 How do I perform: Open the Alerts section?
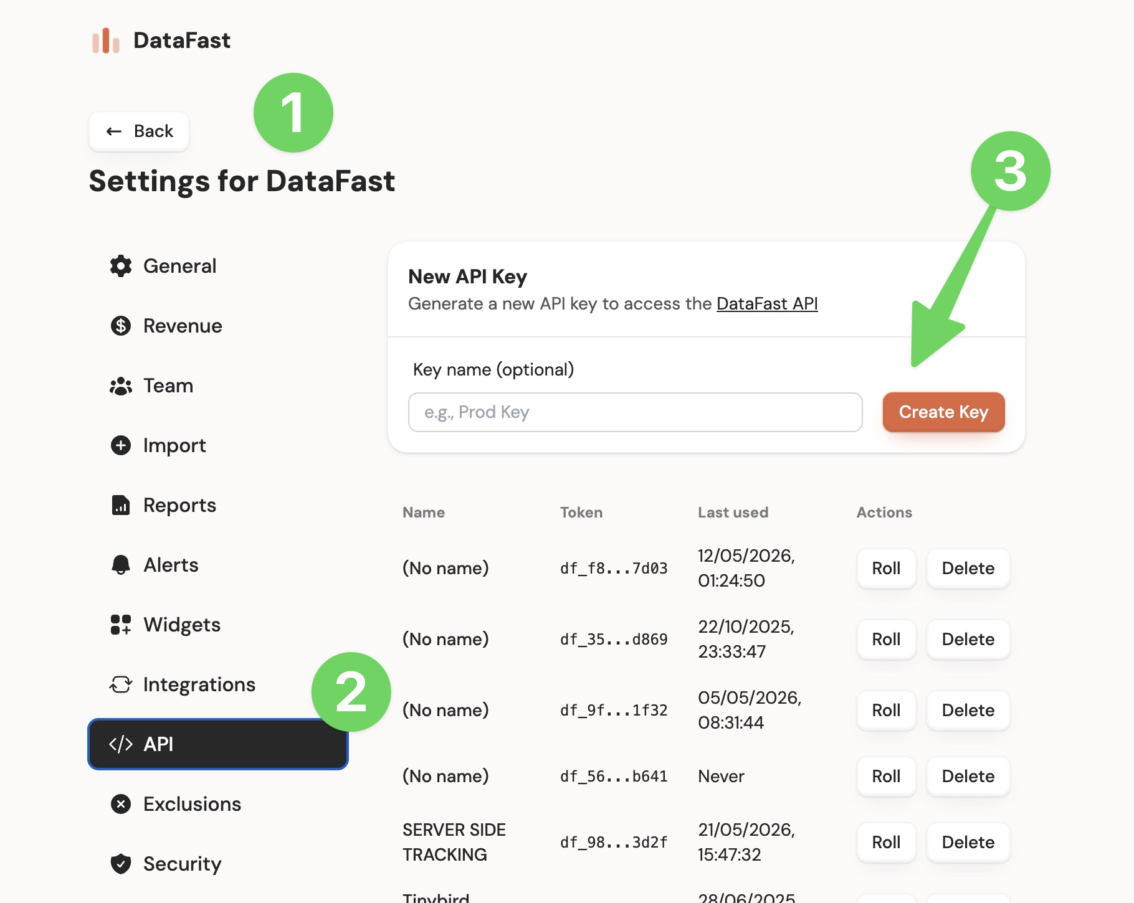[218, 565]
